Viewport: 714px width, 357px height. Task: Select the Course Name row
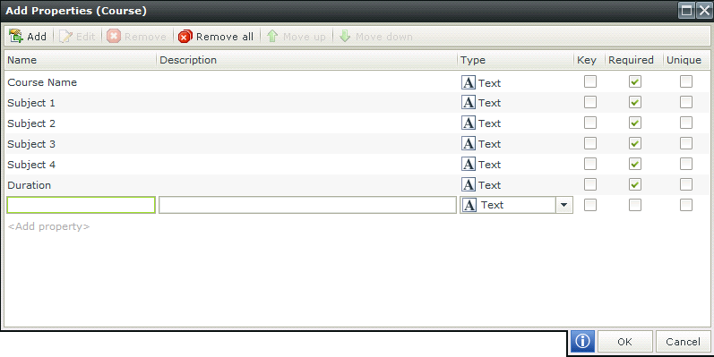click(357, 82)
